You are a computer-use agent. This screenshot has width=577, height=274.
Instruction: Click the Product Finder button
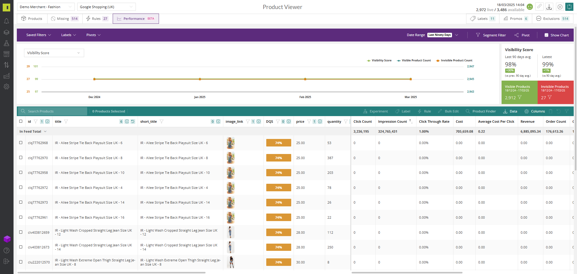[x=481, y=111]
